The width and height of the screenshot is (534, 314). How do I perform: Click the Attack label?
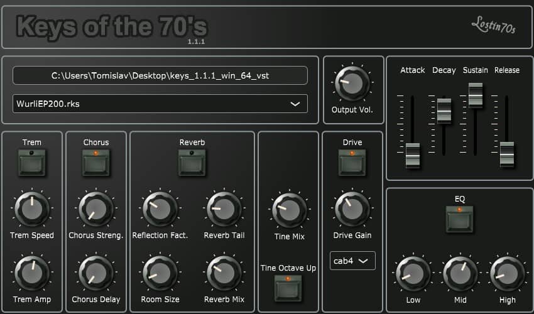point(413,70)
